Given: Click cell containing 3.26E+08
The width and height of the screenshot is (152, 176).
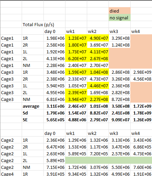Looking at the screenshot, I should click(119, 79).
